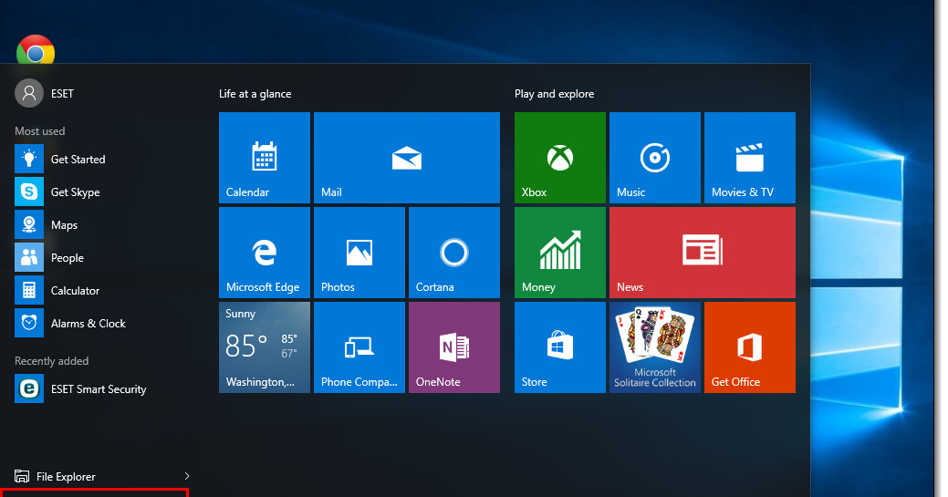Viewport: 948px width, 497px height.
Task: Select the Maps label
Action: click(x=64, y=225)
